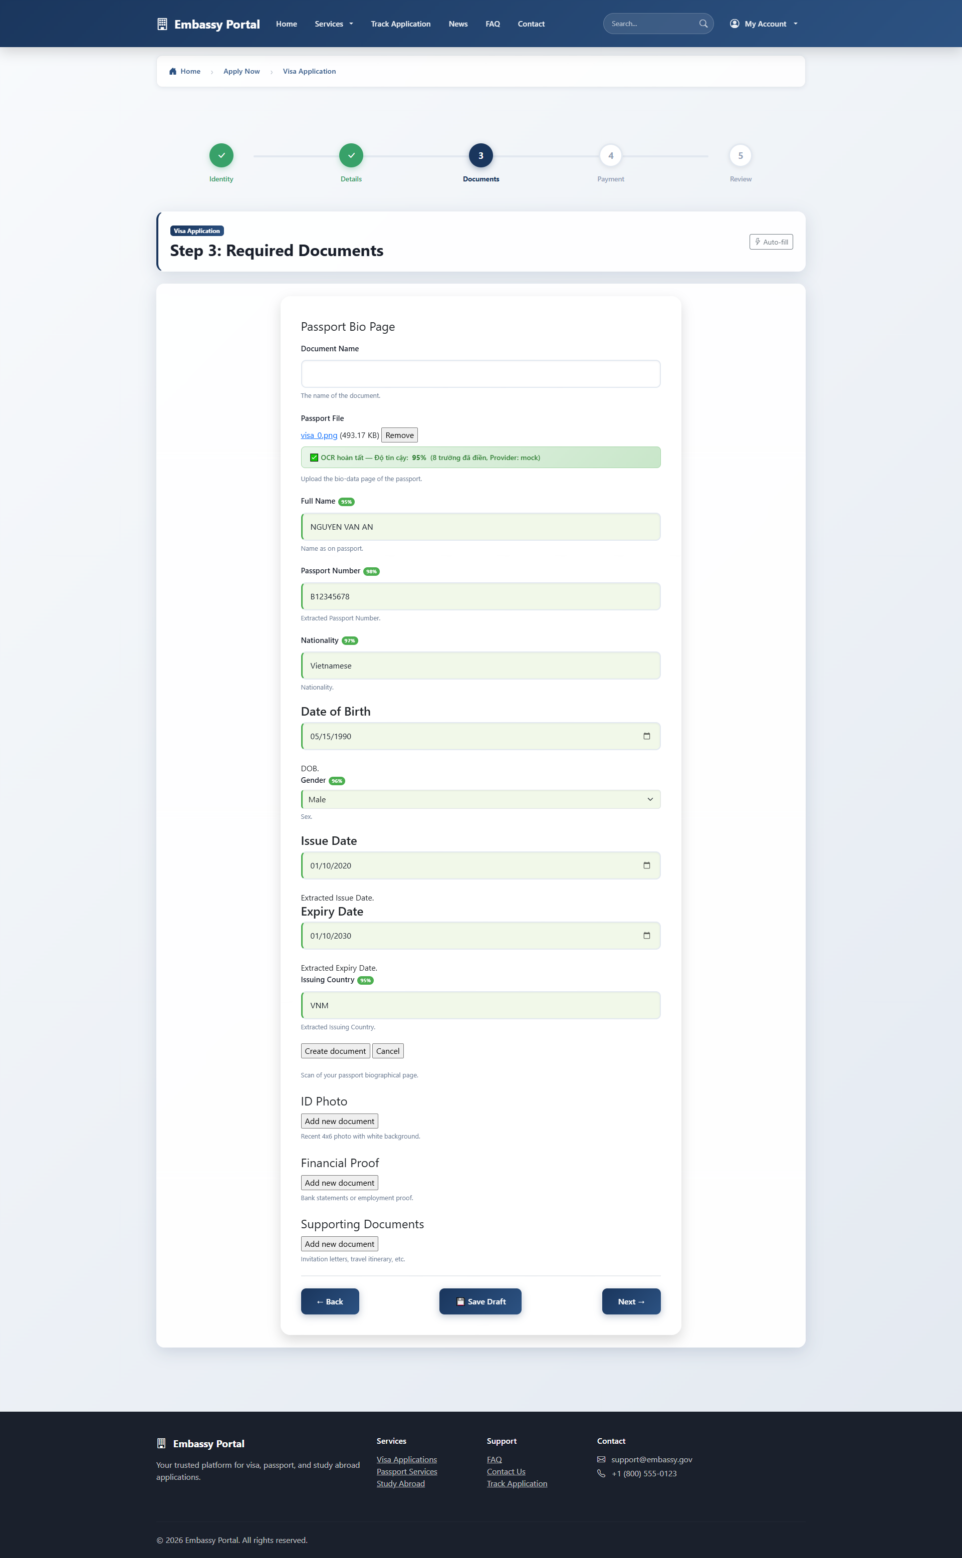962x1558 pixels.
Task: Add new document under ID Photo
Action: [339, 1121]
